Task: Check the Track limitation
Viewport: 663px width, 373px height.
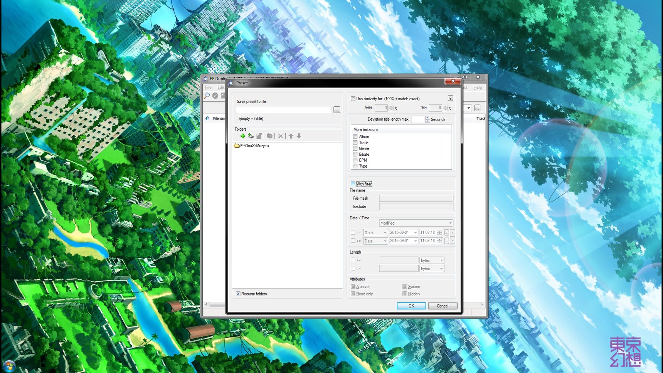Action: click(355, 143)
